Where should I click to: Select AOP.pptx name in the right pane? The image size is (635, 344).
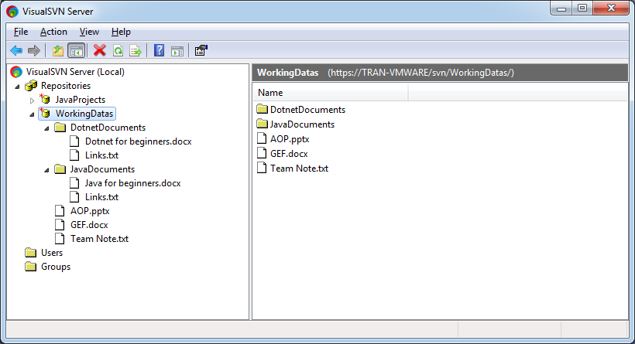[x=290, y=139]
